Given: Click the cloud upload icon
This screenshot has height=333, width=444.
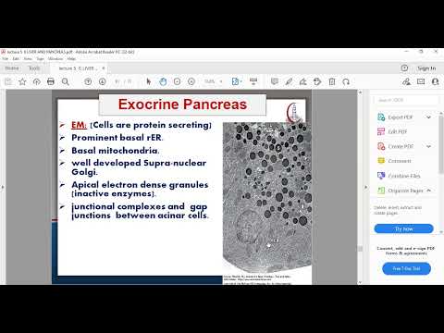Looking at the screenshot, I should coord(37,81).
